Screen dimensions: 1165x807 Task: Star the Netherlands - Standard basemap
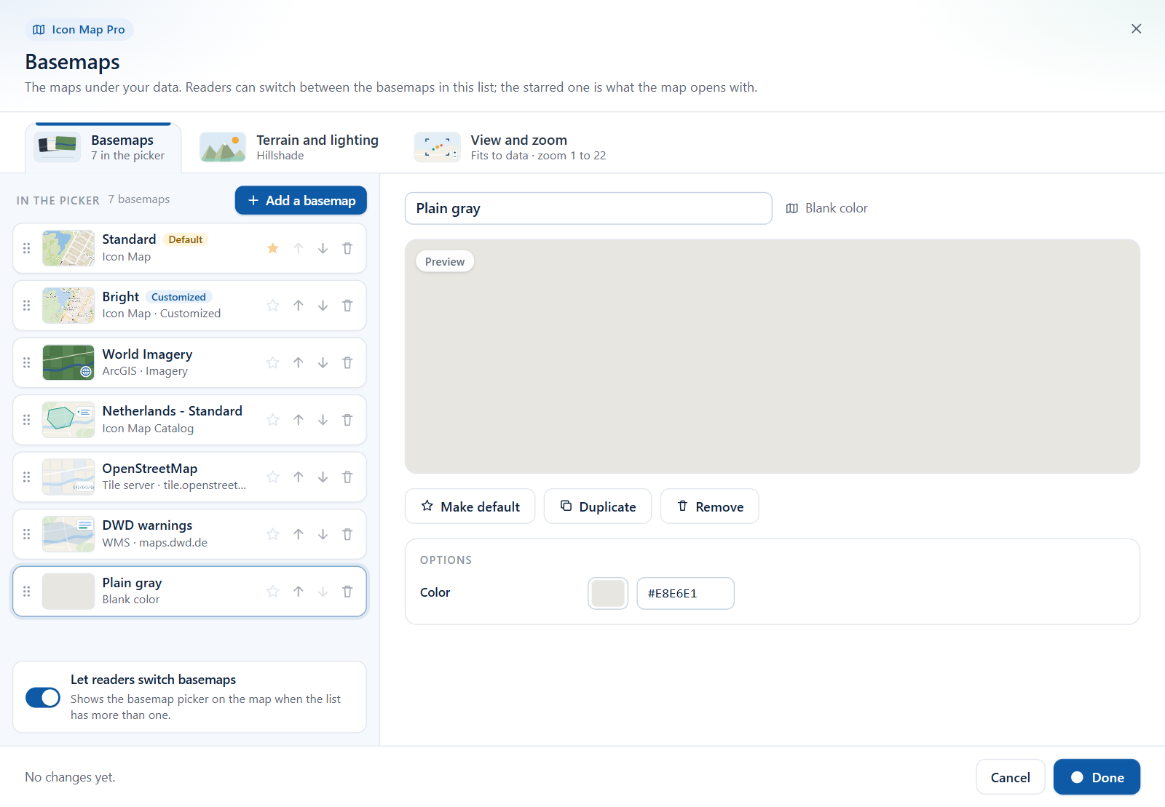click(x=273, y=420)
